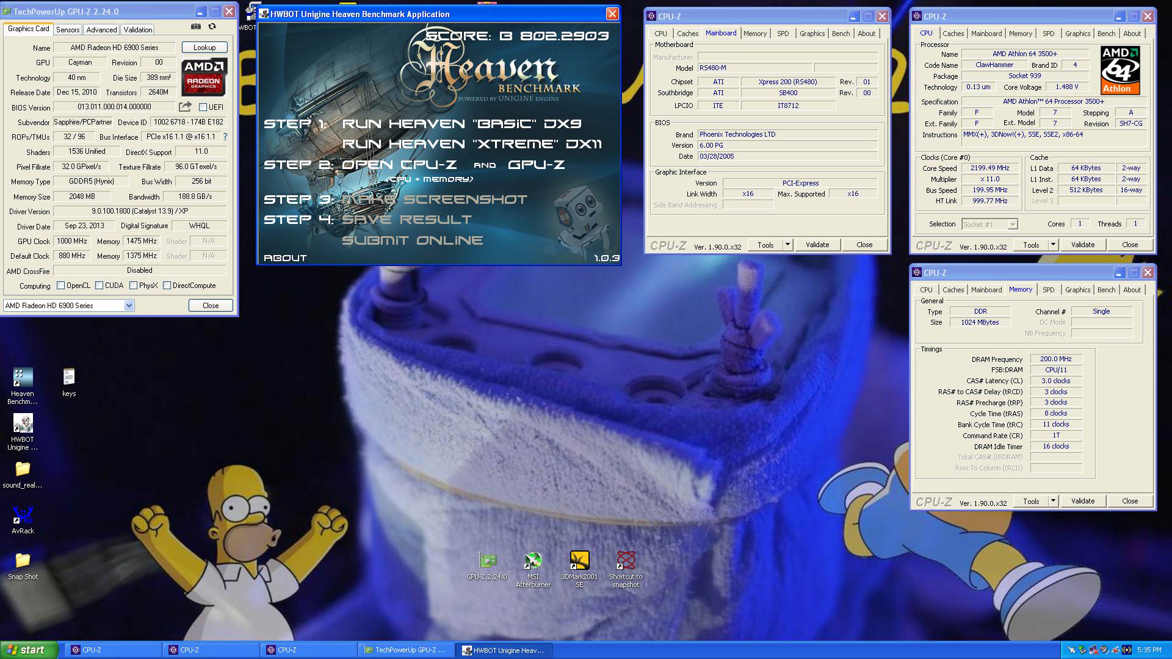Toggle the CUDA checkbox
Viewport: 1172px width, 659px height.
click(99, 286)
